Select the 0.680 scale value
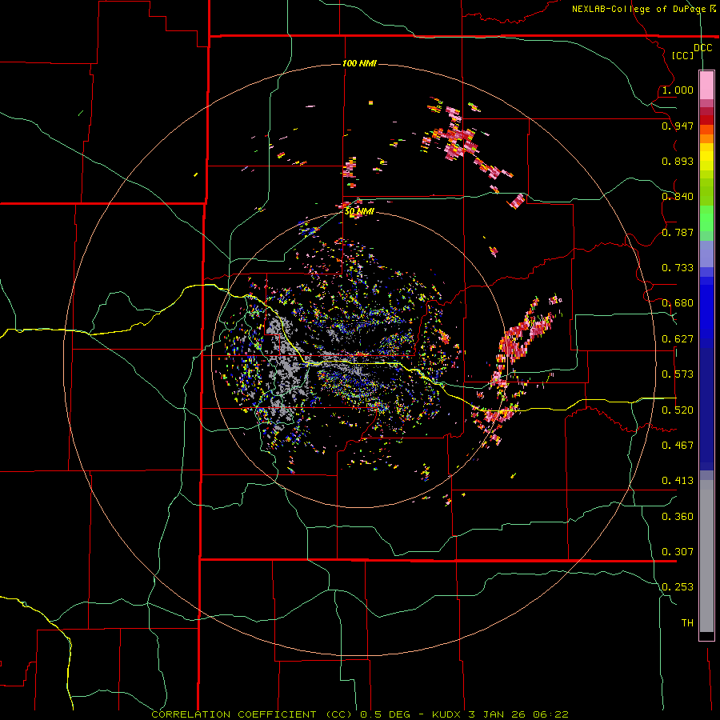The height and width of the screenshot is (720, 720). [x=678, y=303]
